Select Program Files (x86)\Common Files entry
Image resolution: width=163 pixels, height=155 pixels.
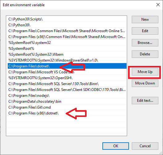tap(66, 37)
